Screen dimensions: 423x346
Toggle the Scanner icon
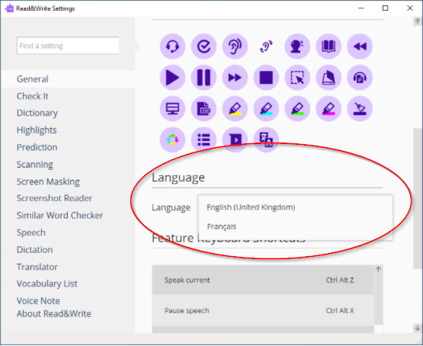pyautogui.click(x=328, y=78)
